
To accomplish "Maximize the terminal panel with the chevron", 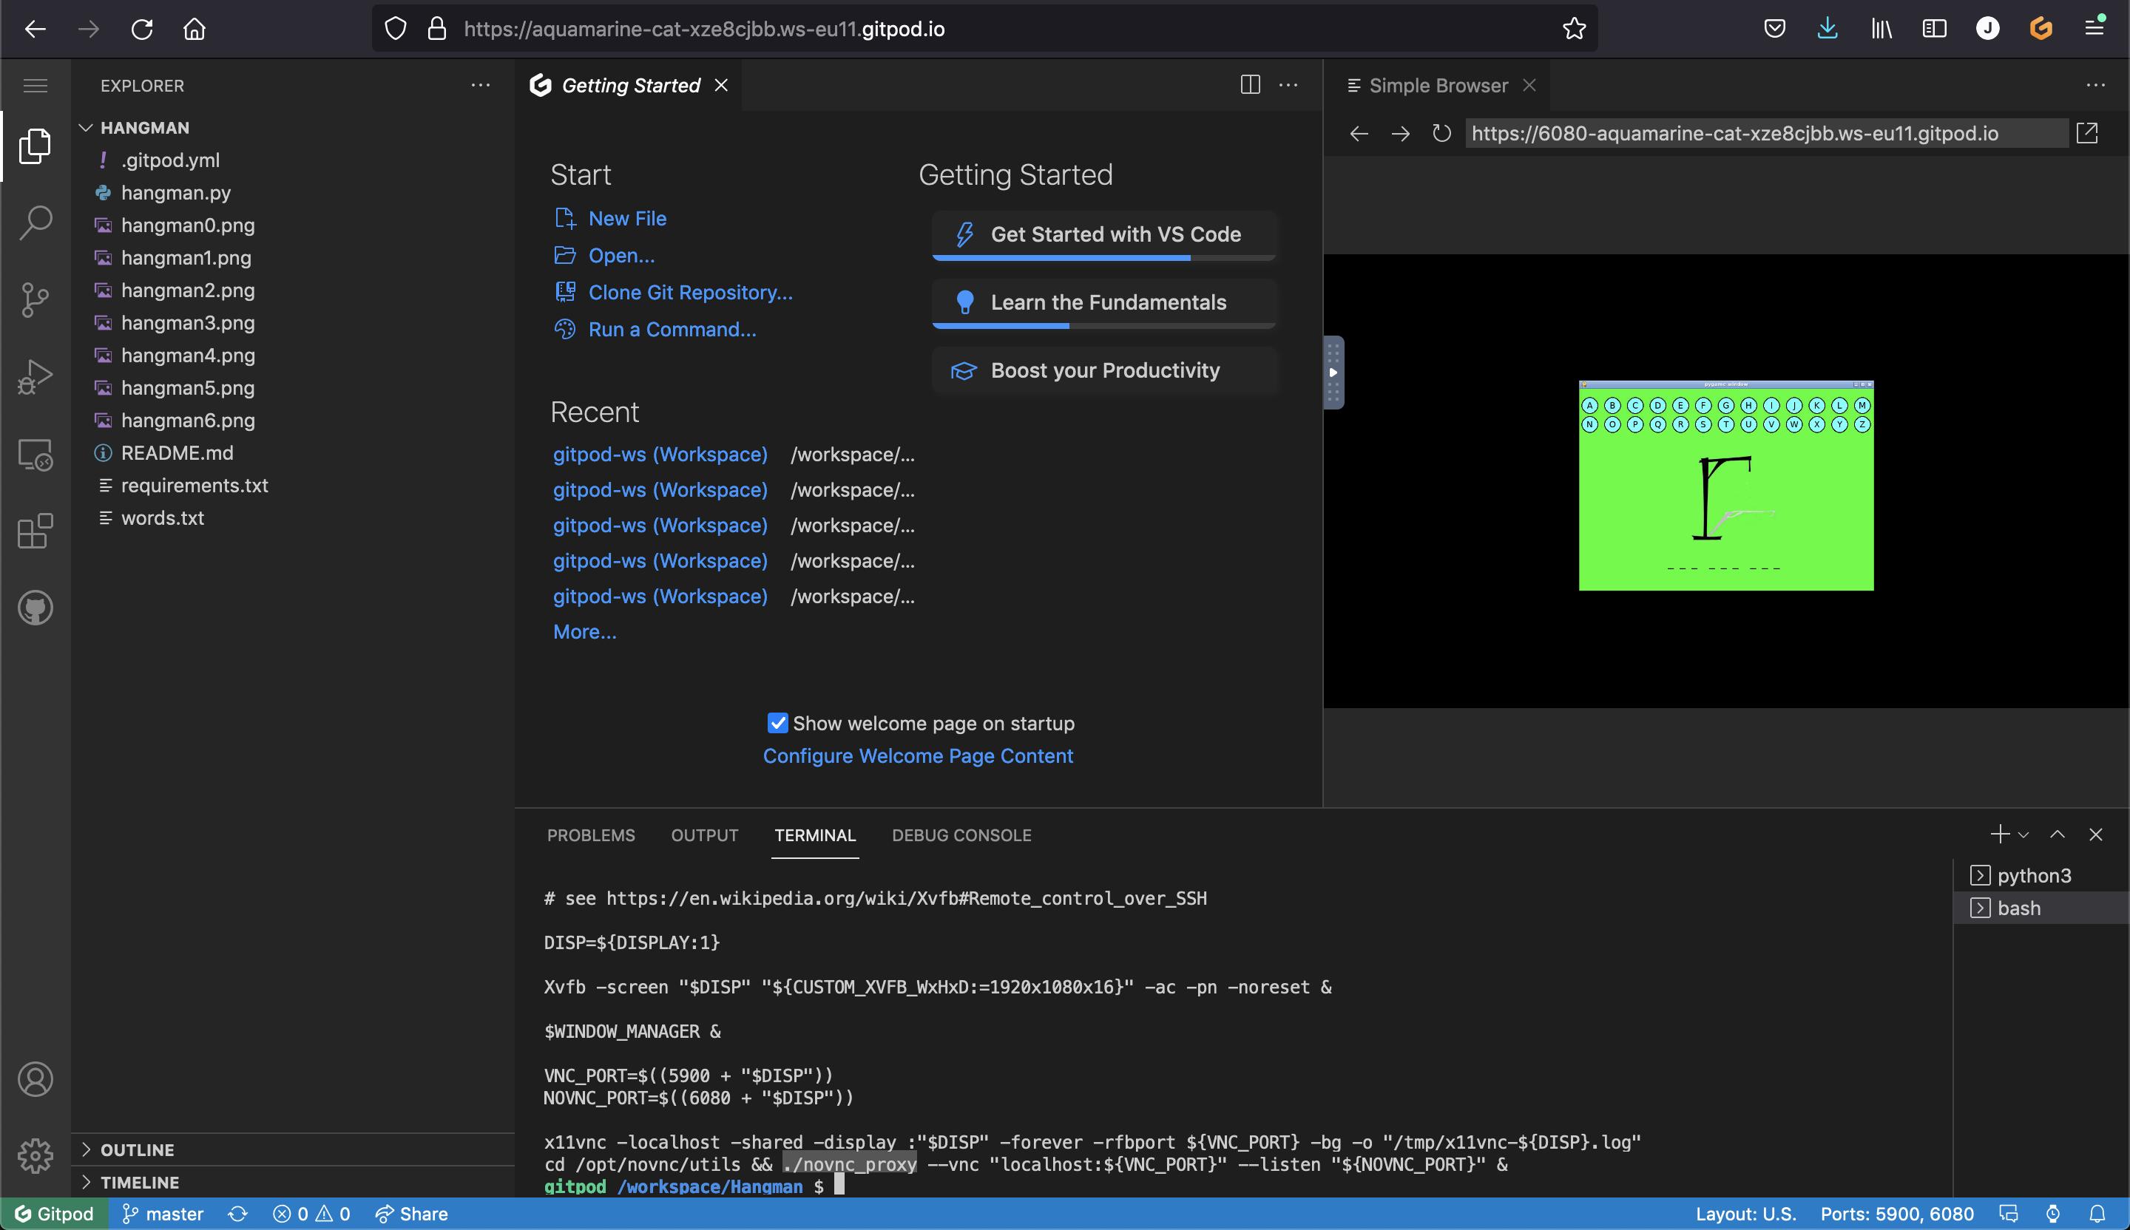I will 2058,835.
